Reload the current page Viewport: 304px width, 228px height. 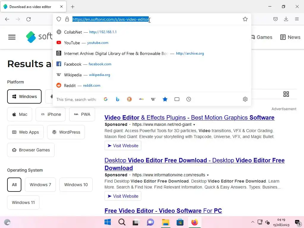[28, 19]
